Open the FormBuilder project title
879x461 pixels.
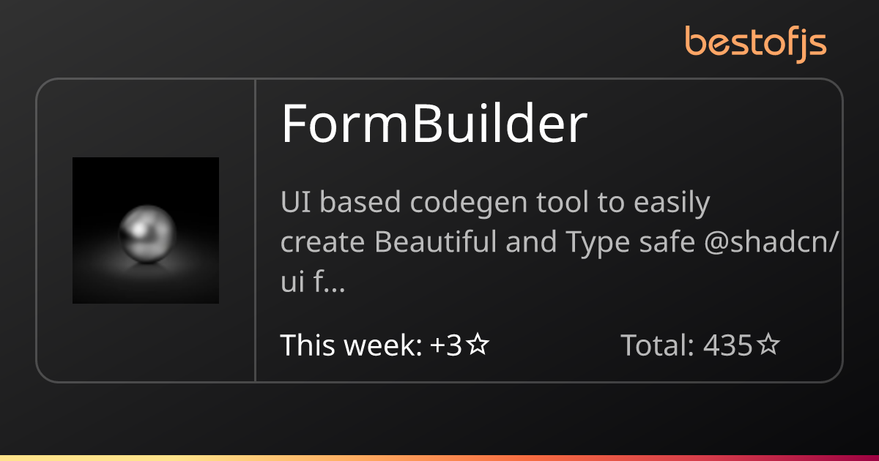(434, 123)
